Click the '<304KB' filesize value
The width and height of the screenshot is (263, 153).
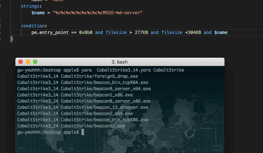[x=193, y=32]
